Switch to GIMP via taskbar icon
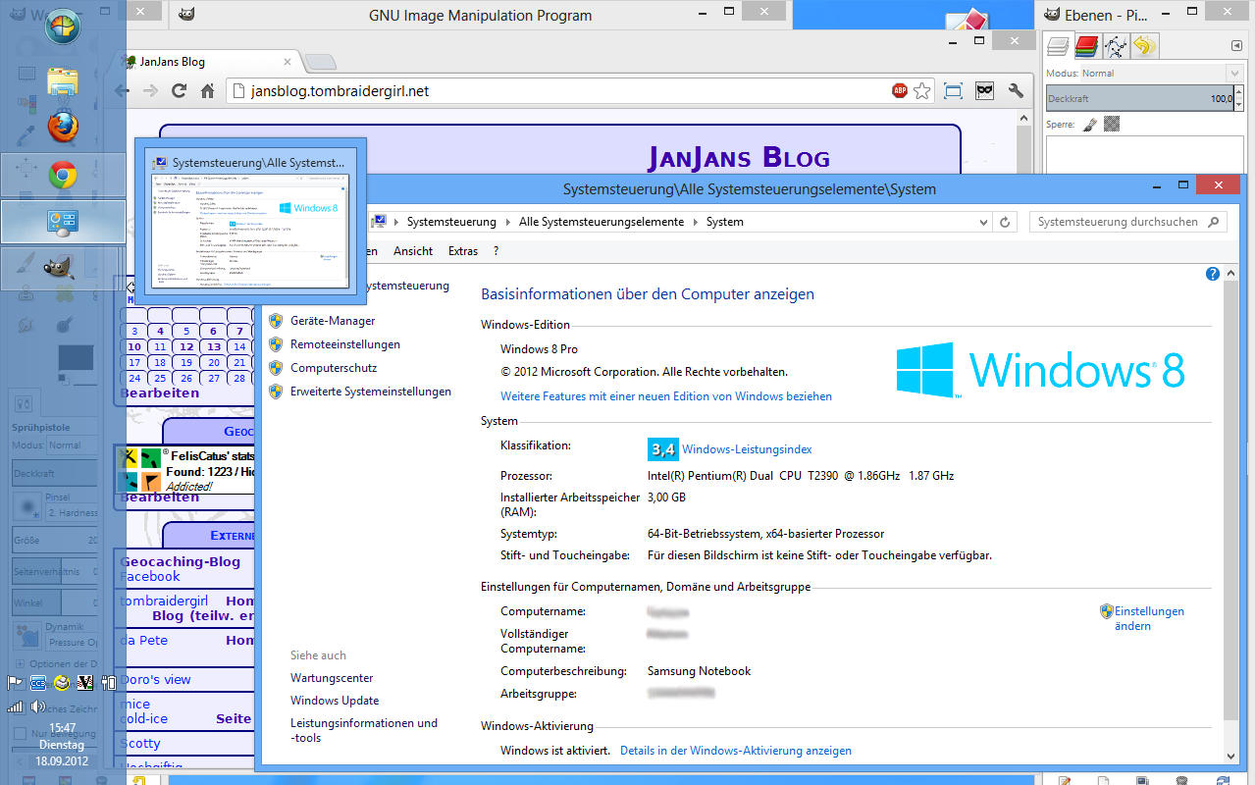 click(63, 267)
